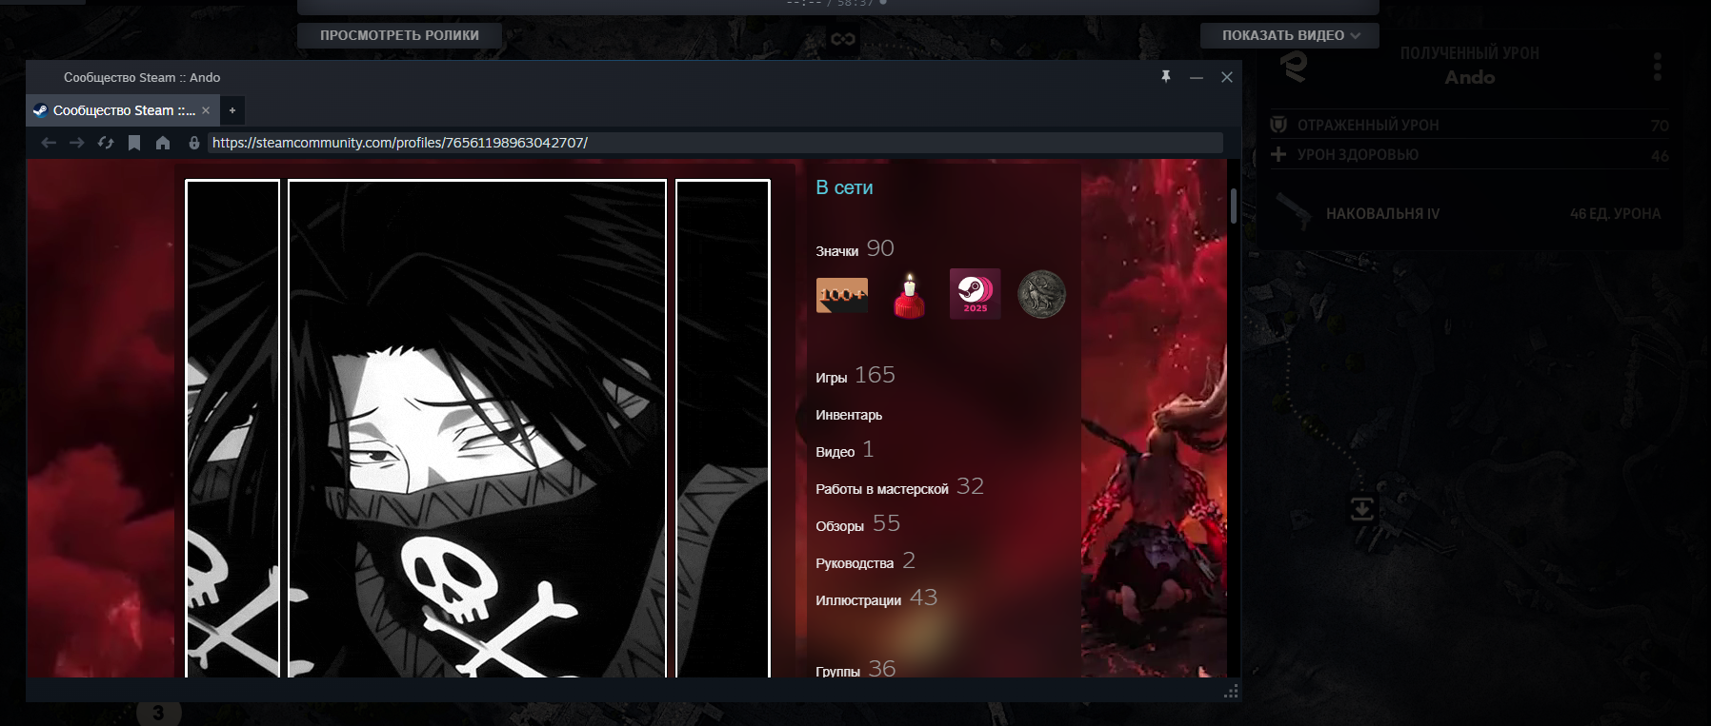Go back in Steam overlay browser
This screenshot has height=726, width=1711.
pos(49,143)
